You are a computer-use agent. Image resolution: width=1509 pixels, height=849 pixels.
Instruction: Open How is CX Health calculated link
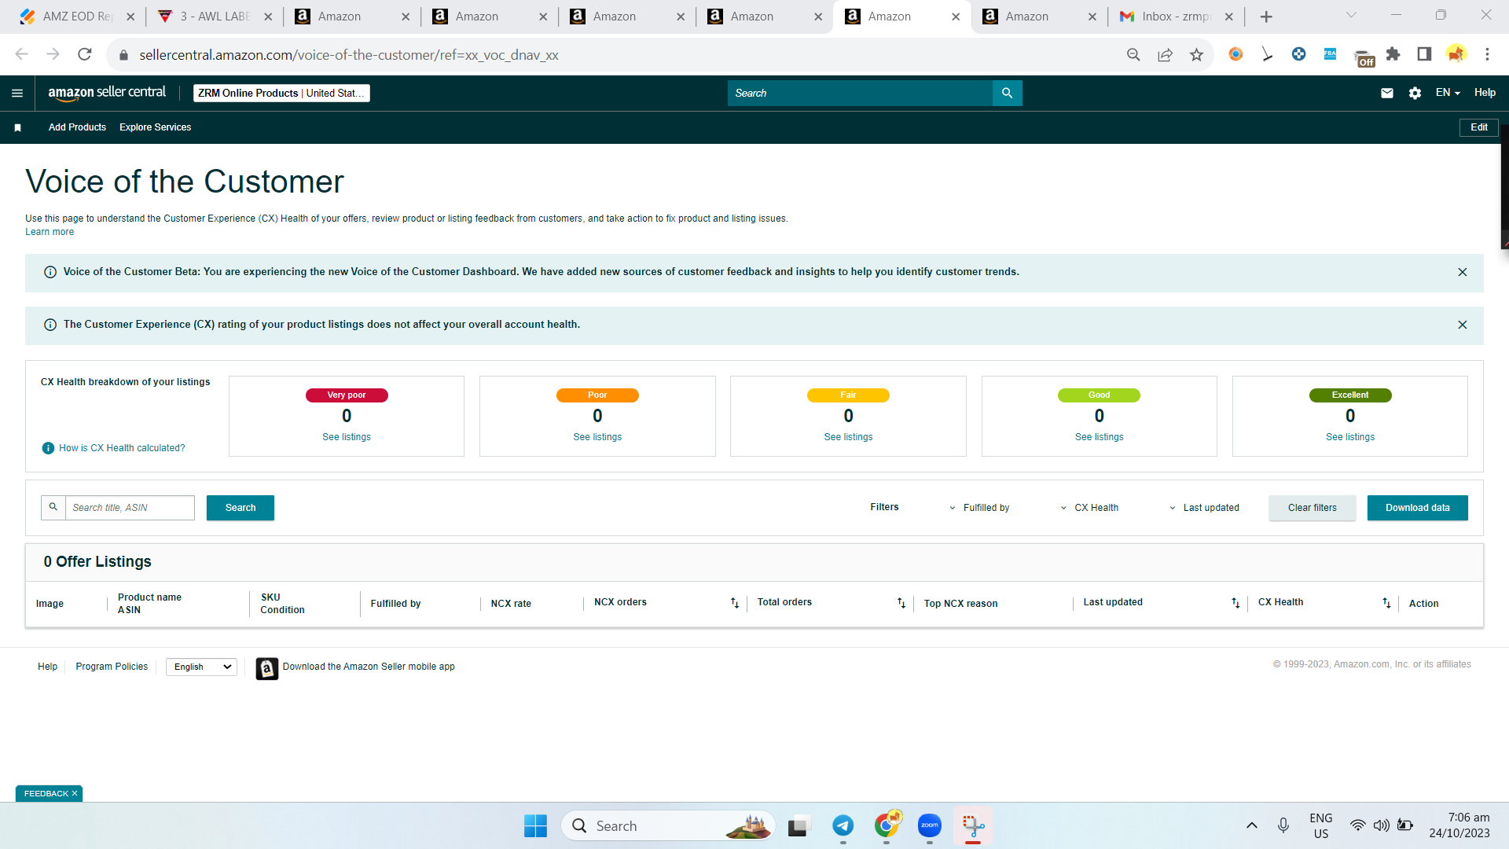click(x=122, y=448)
